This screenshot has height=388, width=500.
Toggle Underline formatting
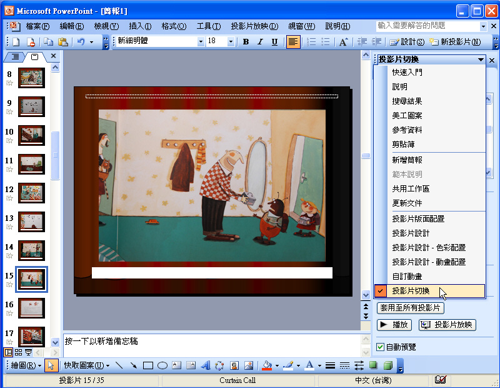pos(274,42)
